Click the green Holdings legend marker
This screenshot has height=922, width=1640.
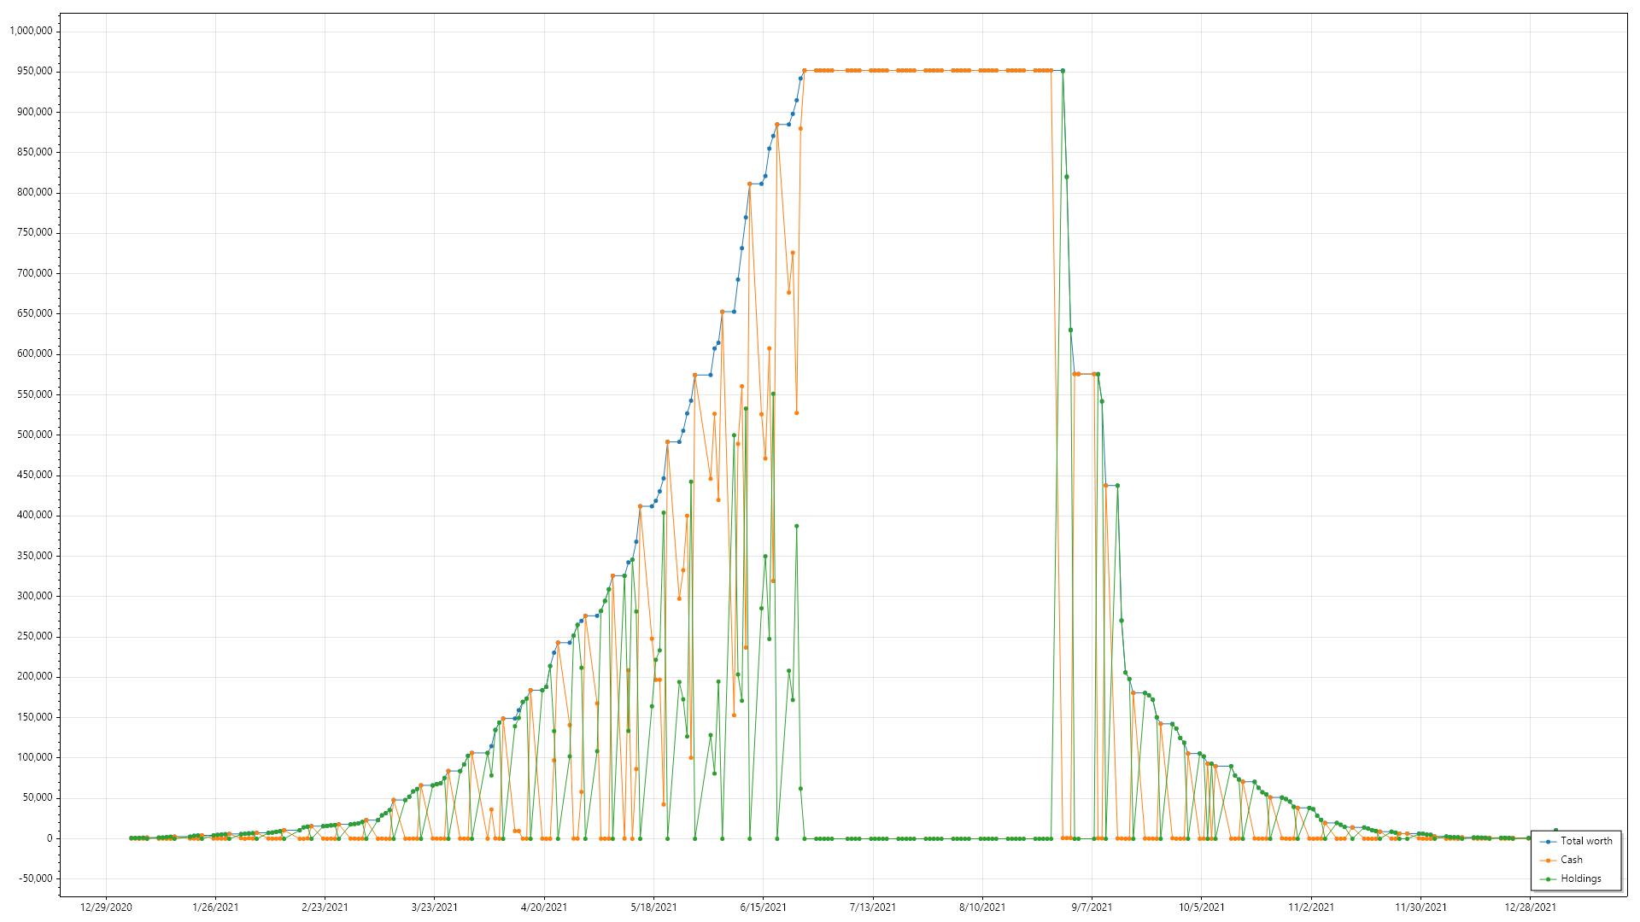1548,879
